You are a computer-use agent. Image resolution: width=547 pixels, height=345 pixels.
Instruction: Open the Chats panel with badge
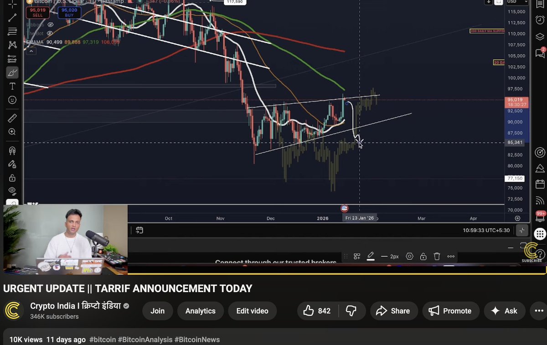[x=540, y=53]
